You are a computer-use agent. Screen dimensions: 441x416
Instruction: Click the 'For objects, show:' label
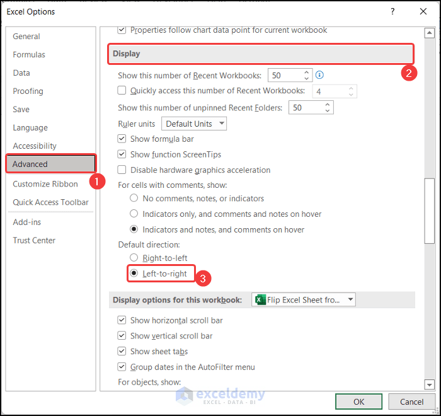click(x=149, y=382)
